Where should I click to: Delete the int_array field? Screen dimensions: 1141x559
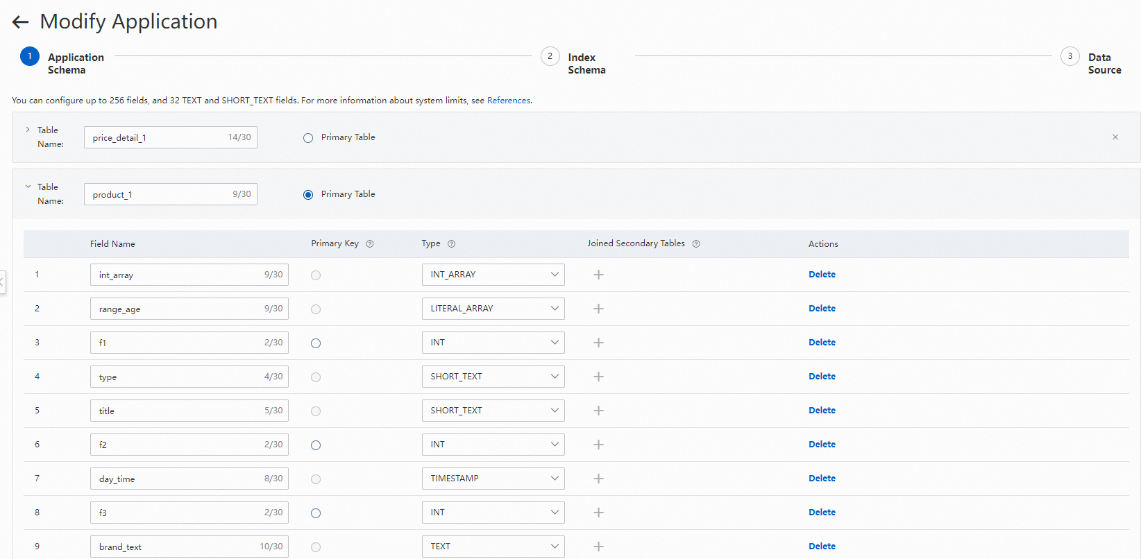(822, 275)
